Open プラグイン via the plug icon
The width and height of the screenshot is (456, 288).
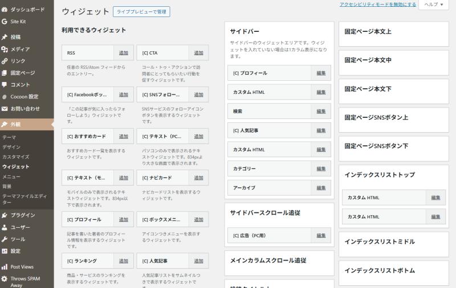tap(5, 215)
